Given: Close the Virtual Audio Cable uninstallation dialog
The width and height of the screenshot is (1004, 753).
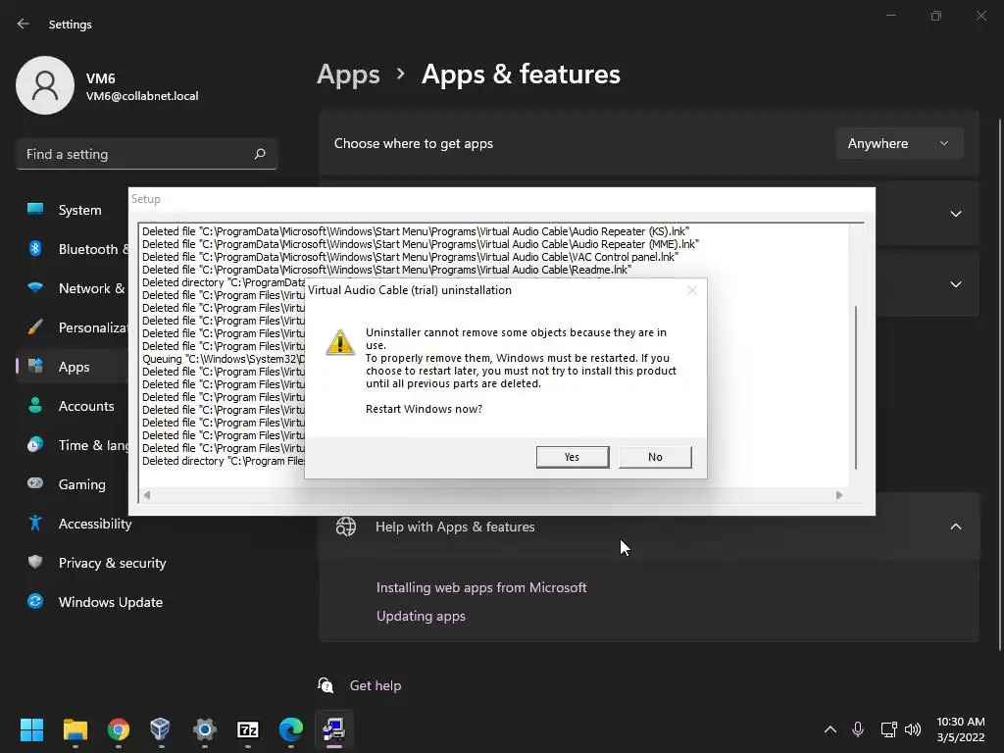Looking at the screenshot, I should coord(691,290).
